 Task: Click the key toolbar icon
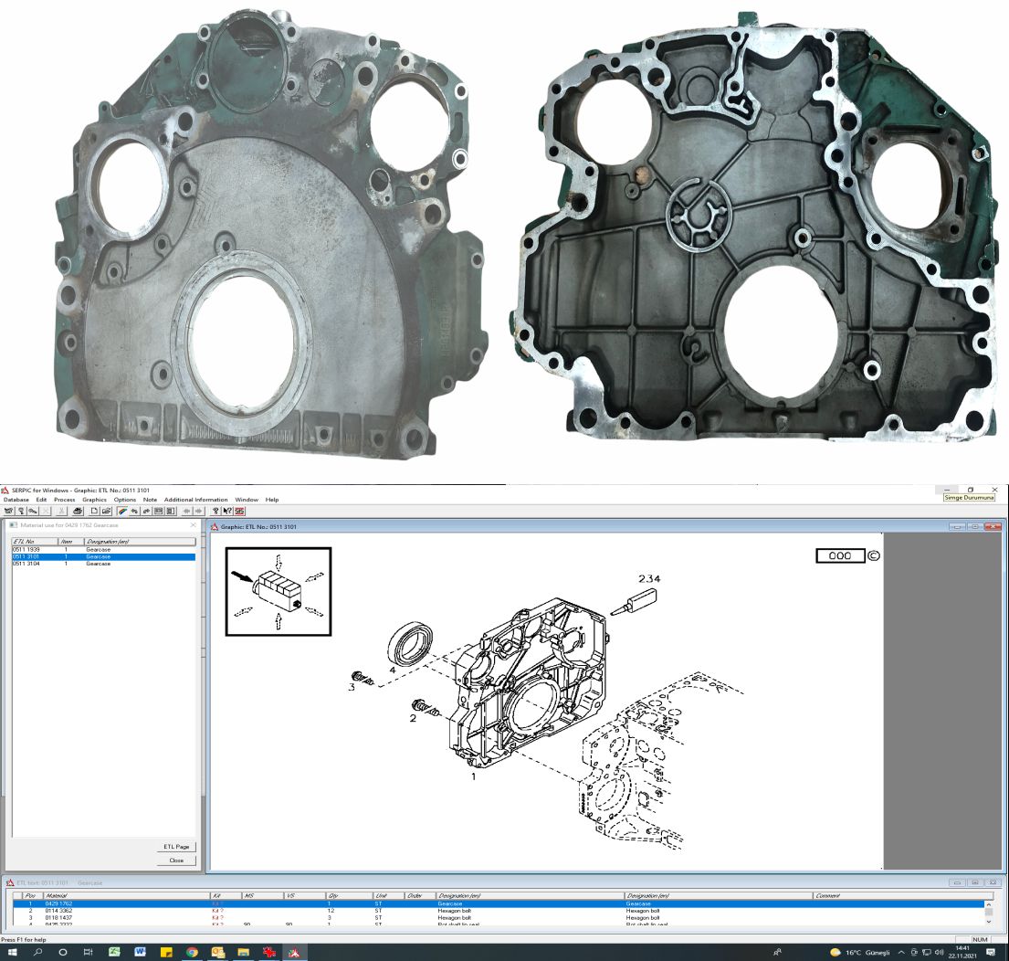coord(33,511)
